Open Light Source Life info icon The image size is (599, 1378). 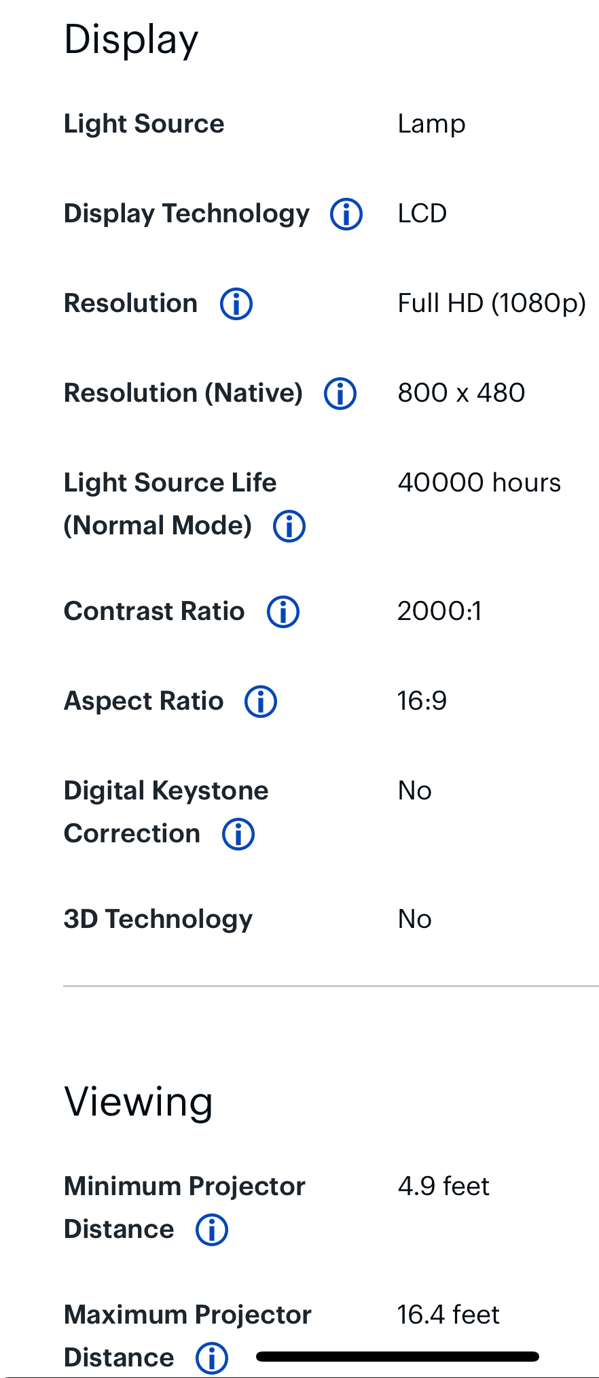point(289,526)
